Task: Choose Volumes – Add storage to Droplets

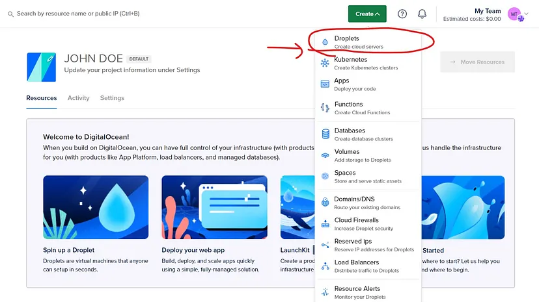Action: coord(368,155)
